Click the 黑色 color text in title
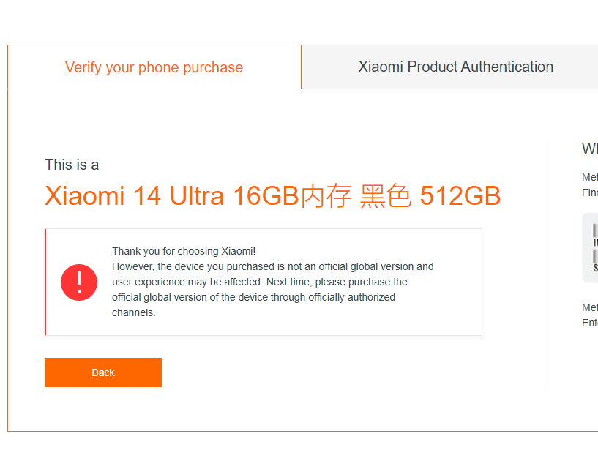This screenshot has height=450, width=598. click(x=386, y=196)
